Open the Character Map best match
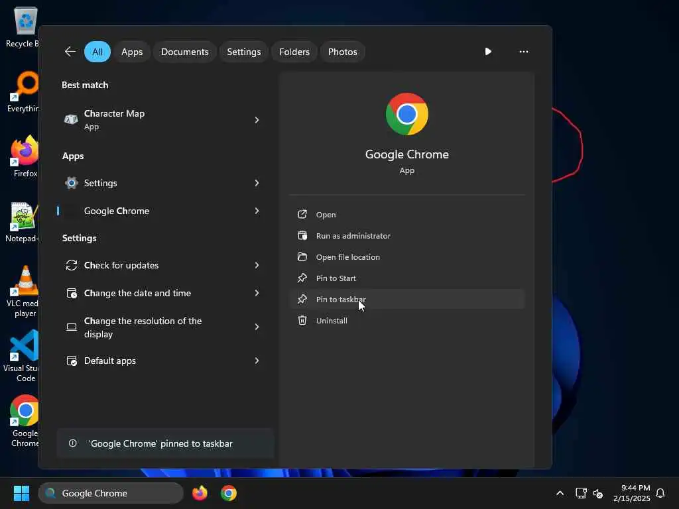Screen dimensions: 679x509 coord(163,119)
